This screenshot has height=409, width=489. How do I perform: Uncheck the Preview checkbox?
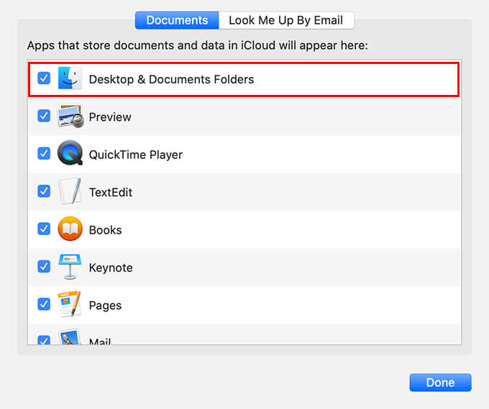point(44,116)
